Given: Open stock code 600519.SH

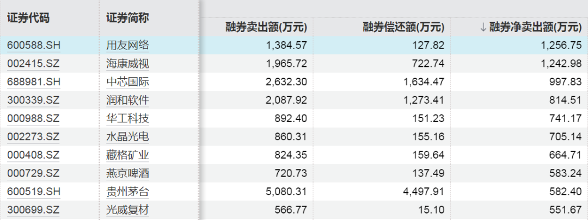Looking at the screenshot, I should [33, 192].
